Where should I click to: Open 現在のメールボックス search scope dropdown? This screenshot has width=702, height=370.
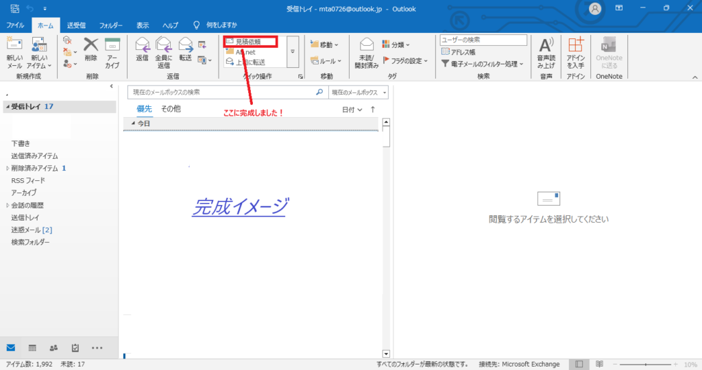click(359, 92)
